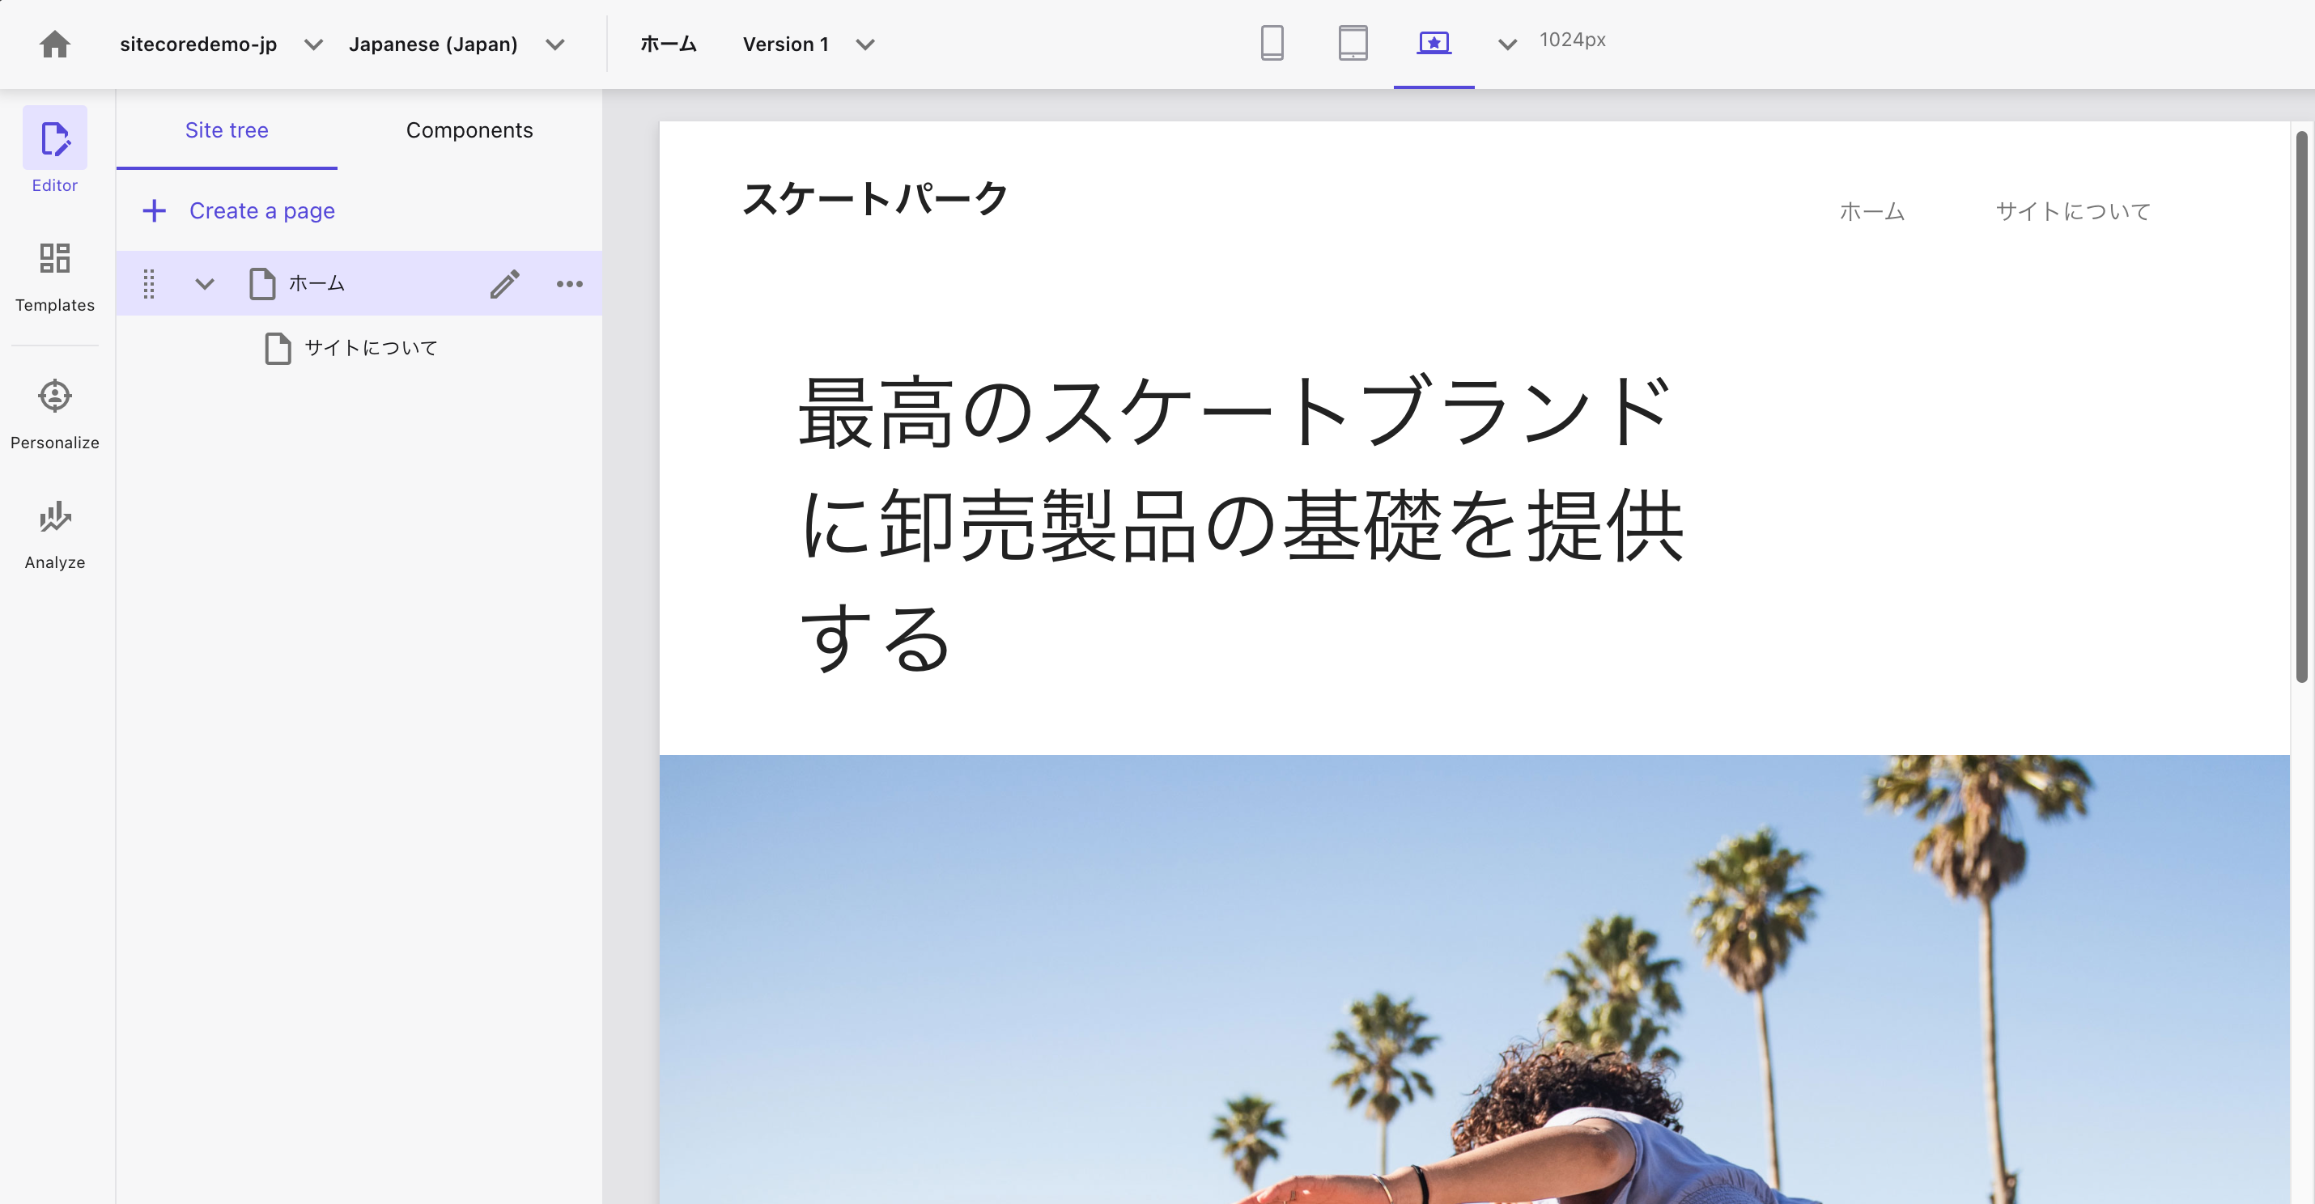The image size is (2315, 1204).
Task: Edit the ホーム page with pencil icon
Action: tap(504, 283)
